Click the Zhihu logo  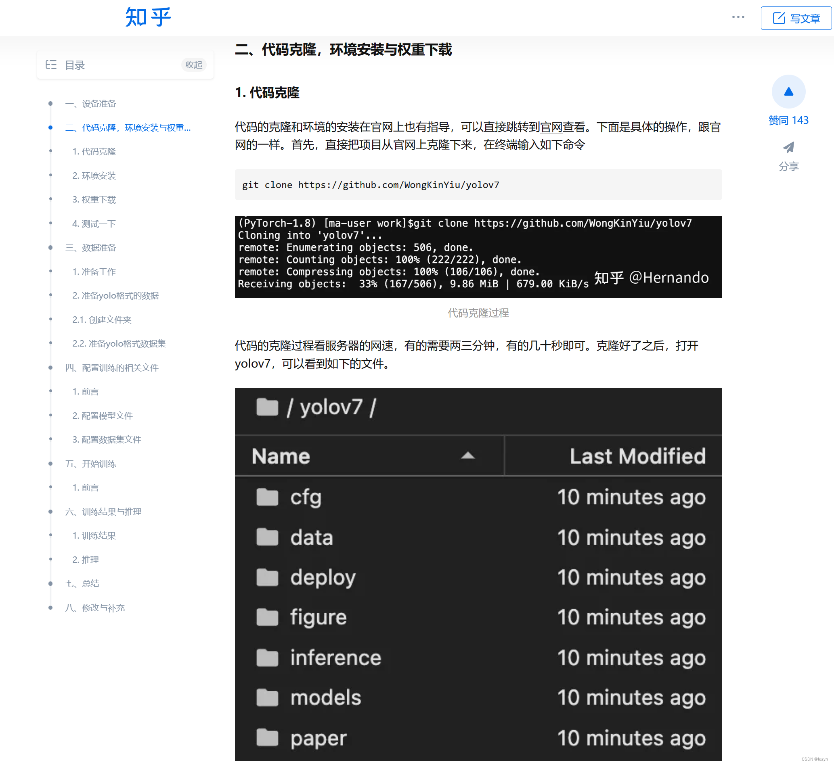148,17
